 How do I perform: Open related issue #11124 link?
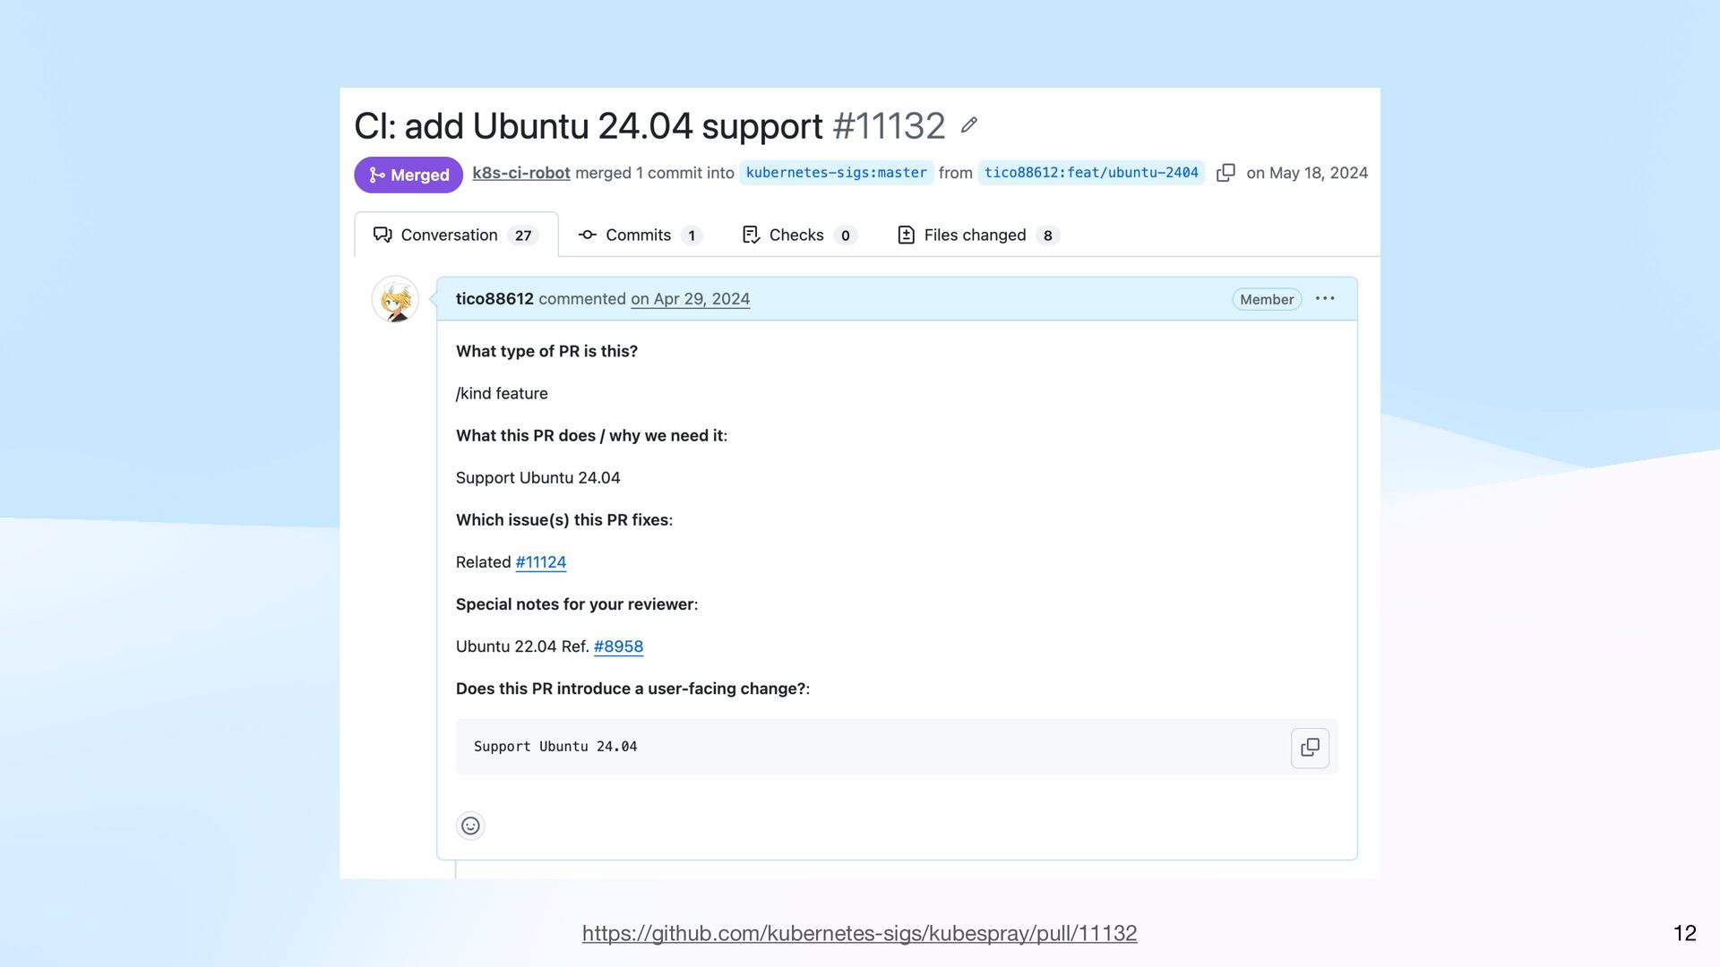[540, 562]
